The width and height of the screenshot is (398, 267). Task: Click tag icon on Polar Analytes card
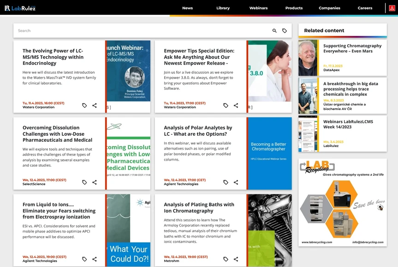[226, 182]
